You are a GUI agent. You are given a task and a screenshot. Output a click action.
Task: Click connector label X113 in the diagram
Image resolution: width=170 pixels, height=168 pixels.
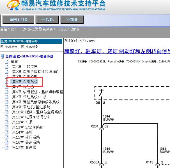150,162
